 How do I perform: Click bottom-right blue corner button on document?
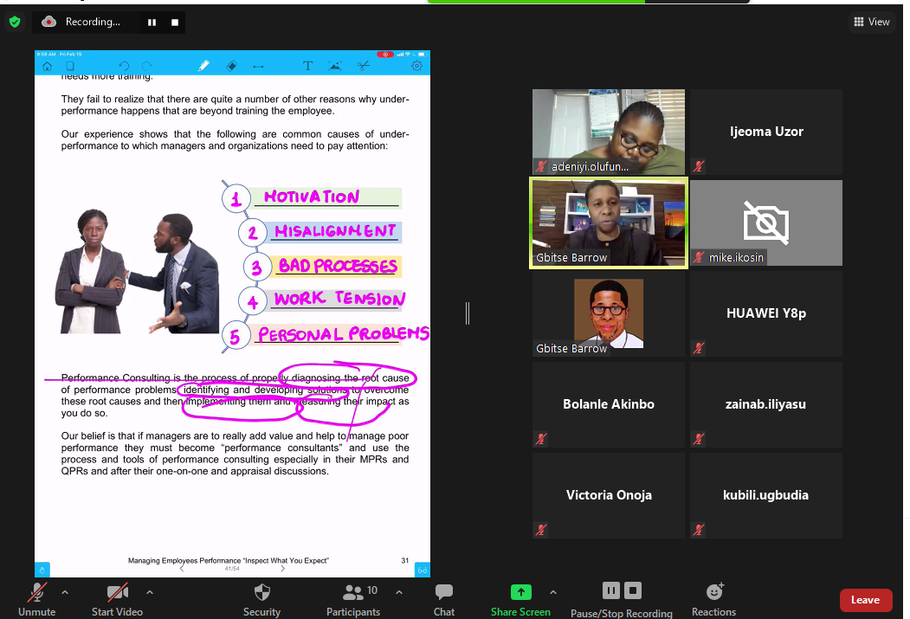[x=423, y=571]
